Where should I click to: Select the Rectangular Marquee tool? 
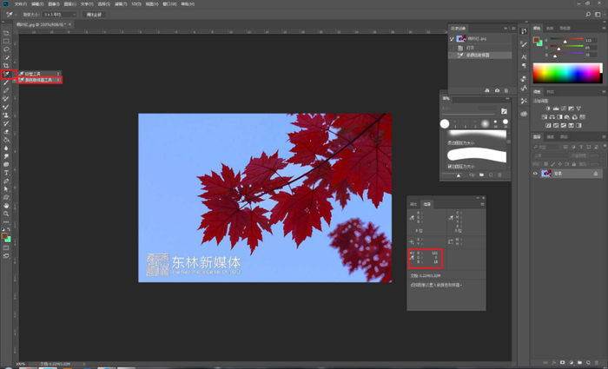(x=6, y=41)
